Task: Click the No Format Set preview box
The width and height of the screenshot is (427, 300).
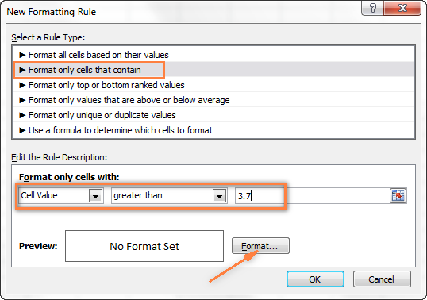Action: point(144,246)
